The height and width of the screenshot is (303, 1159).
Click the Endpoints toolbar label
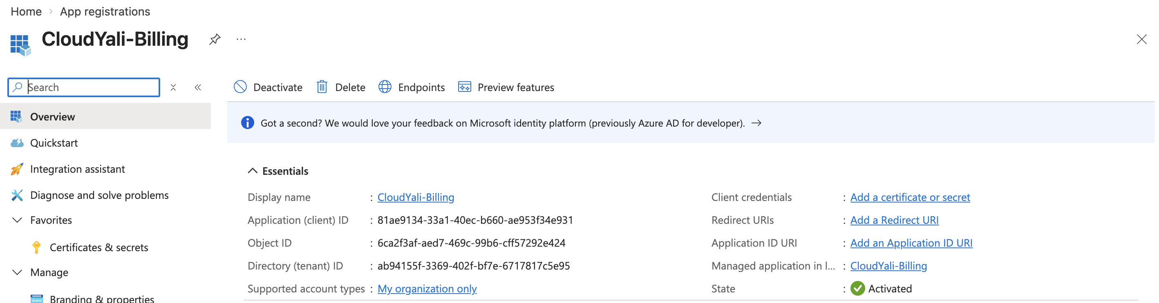[421, 87]
